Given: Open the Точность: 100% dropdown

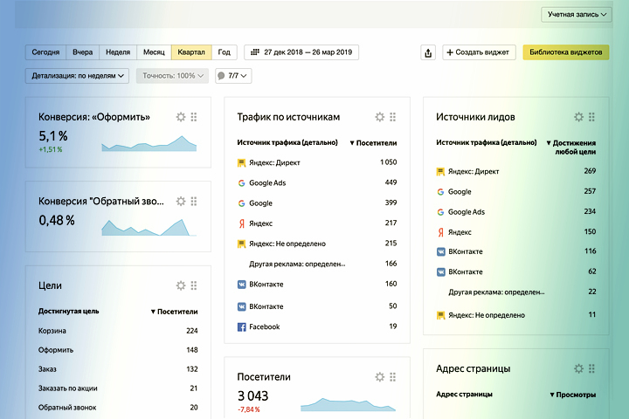Looking at the screenshot, I should coord(172,76).
